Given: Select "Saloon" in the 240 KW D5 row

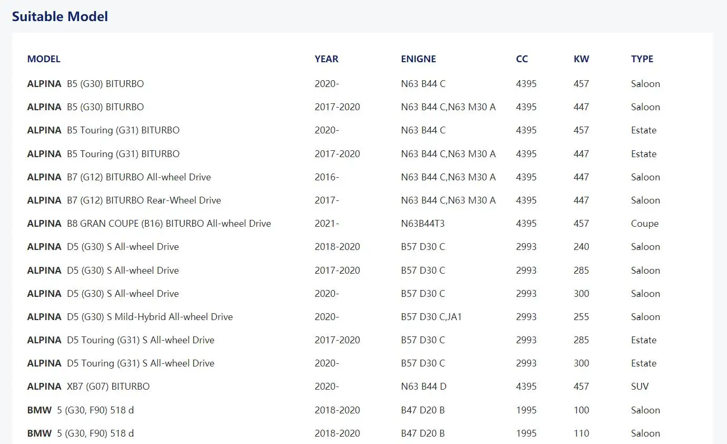Looking at the screenshot, I should (x=645, y=247).
